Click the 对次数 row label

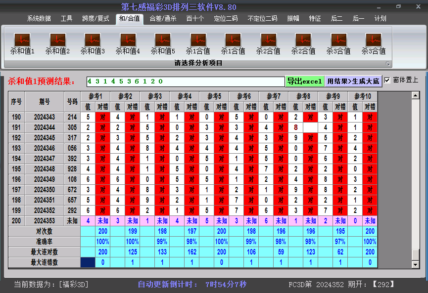[x=44, y=231]
